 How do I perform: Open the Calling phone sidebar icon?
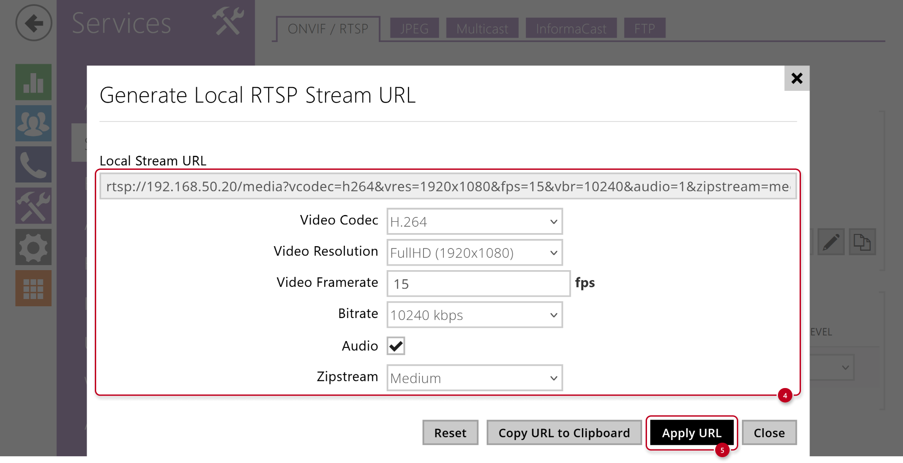click(x=33, y=164)
